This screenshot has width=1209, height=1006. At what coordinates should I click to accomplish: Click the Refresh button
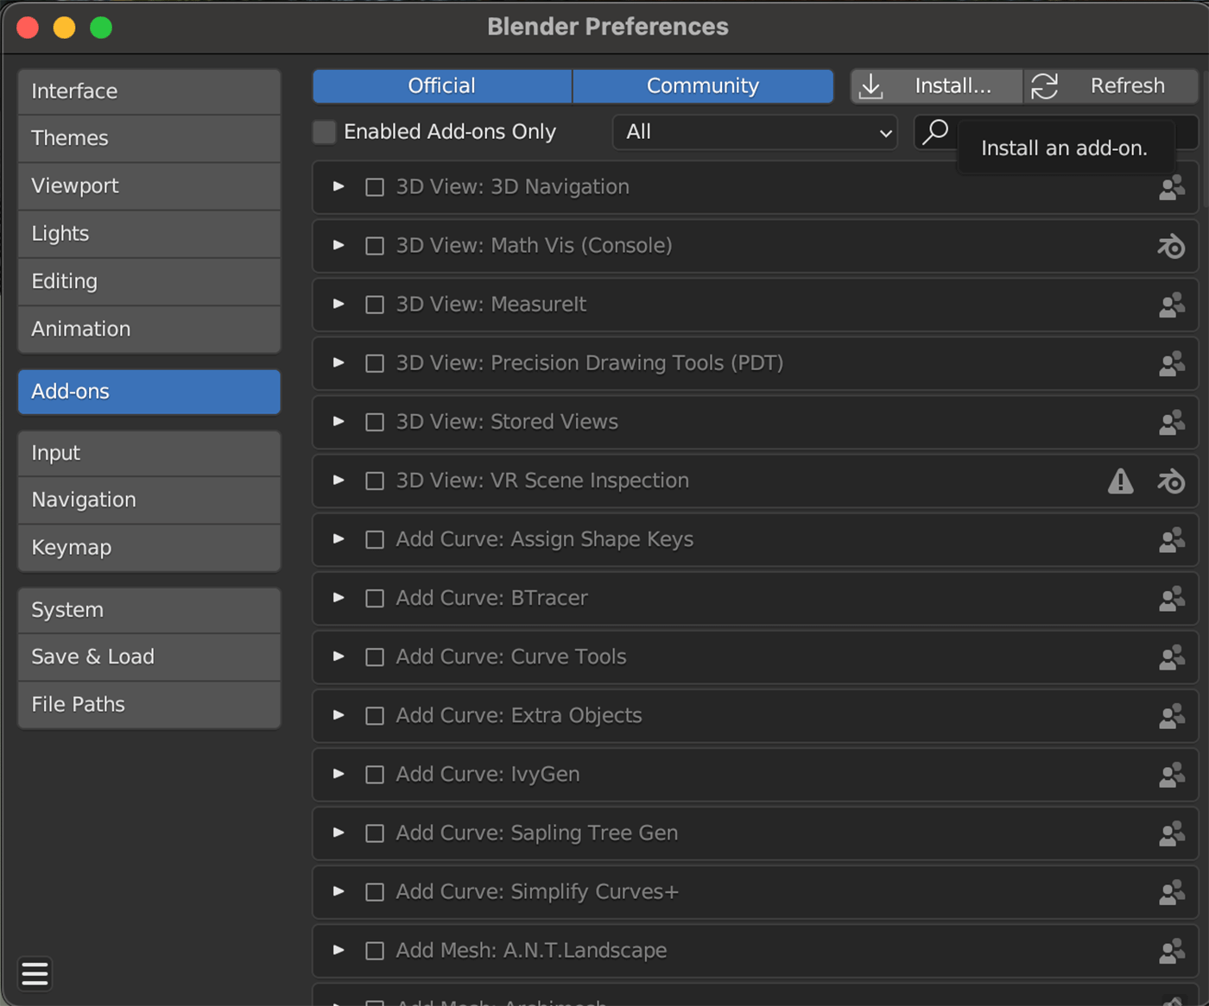pos(1126,85)
